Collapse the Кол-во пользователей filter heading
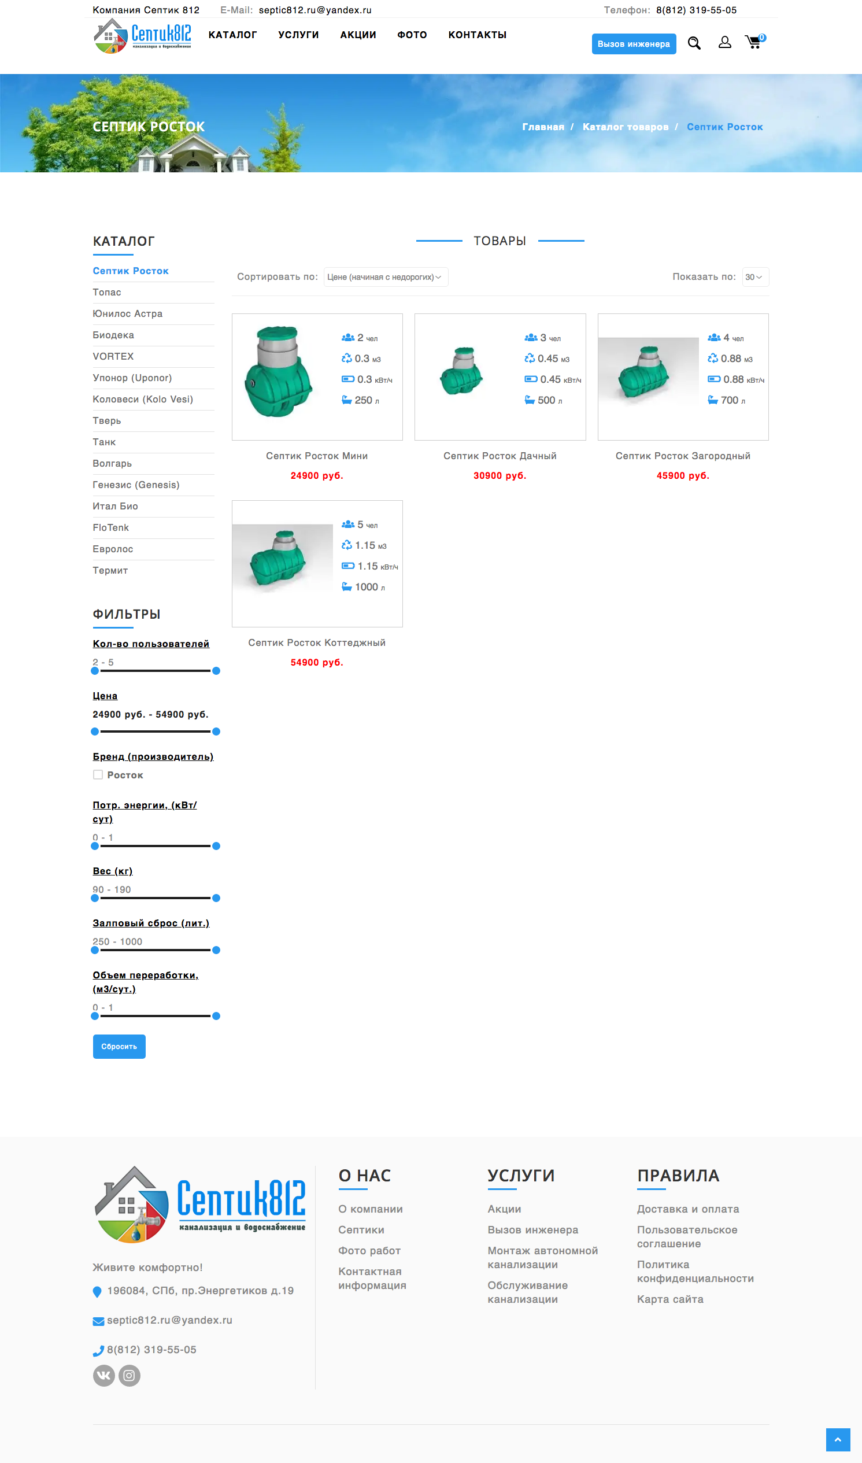 pyautogui.click(x=151, y=644)
